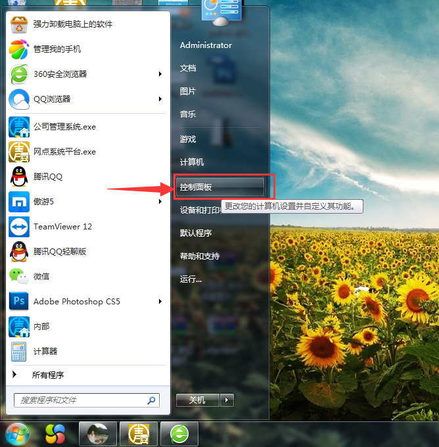Open the Tencent QQ penguin icon
Viewport: 439px width, 447px height.
coord(19,177)
